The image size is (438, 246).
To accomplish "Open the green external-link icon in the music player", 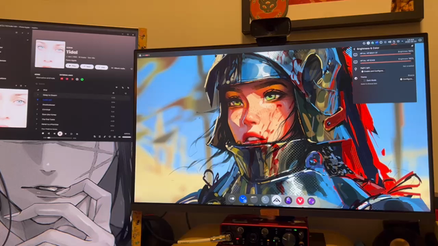I will point(82,79).
